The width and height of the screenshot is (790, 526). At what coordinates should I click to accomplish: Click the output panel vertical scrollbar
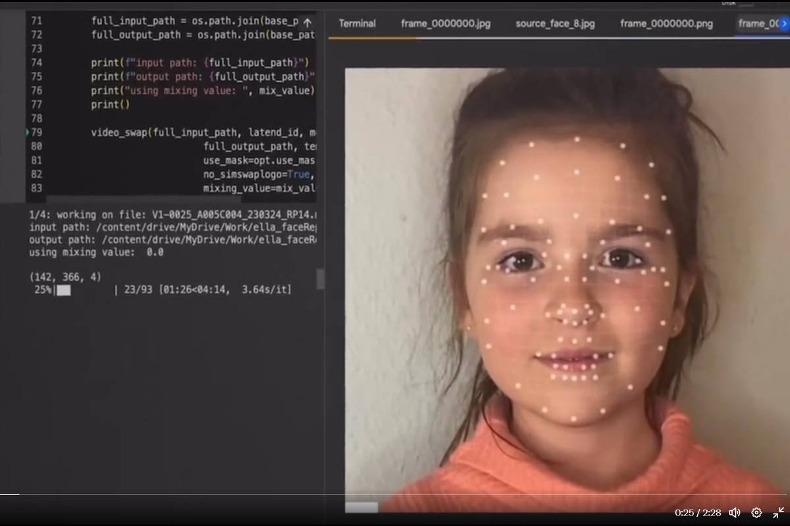pos(321,279)
